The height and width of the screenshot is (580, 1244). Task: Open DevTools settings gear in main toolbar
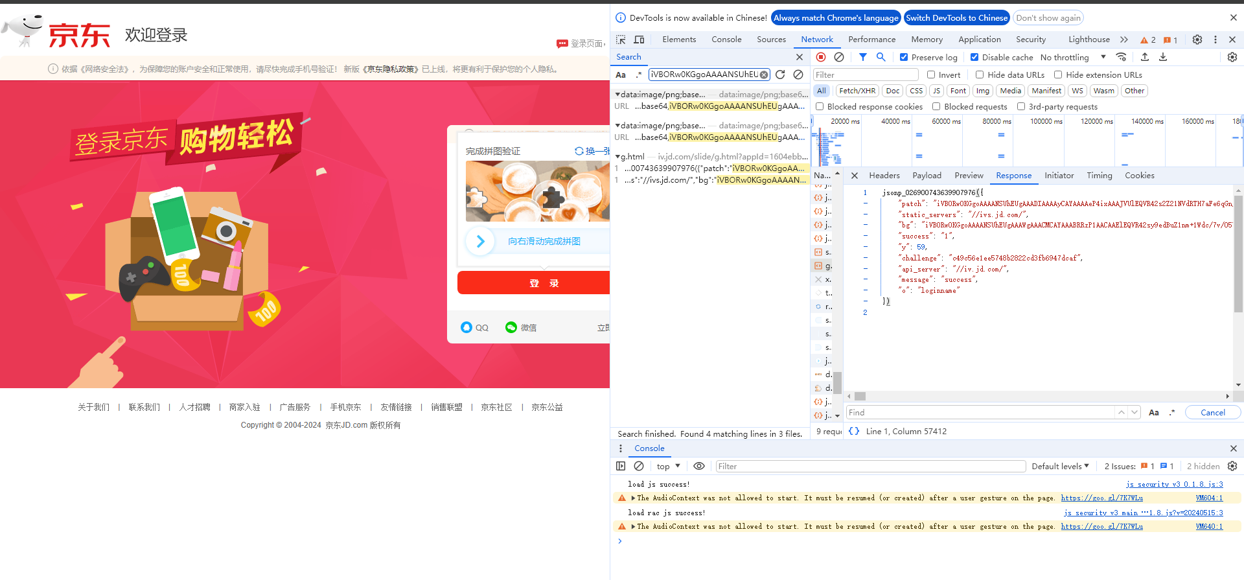coord(1197,40)
